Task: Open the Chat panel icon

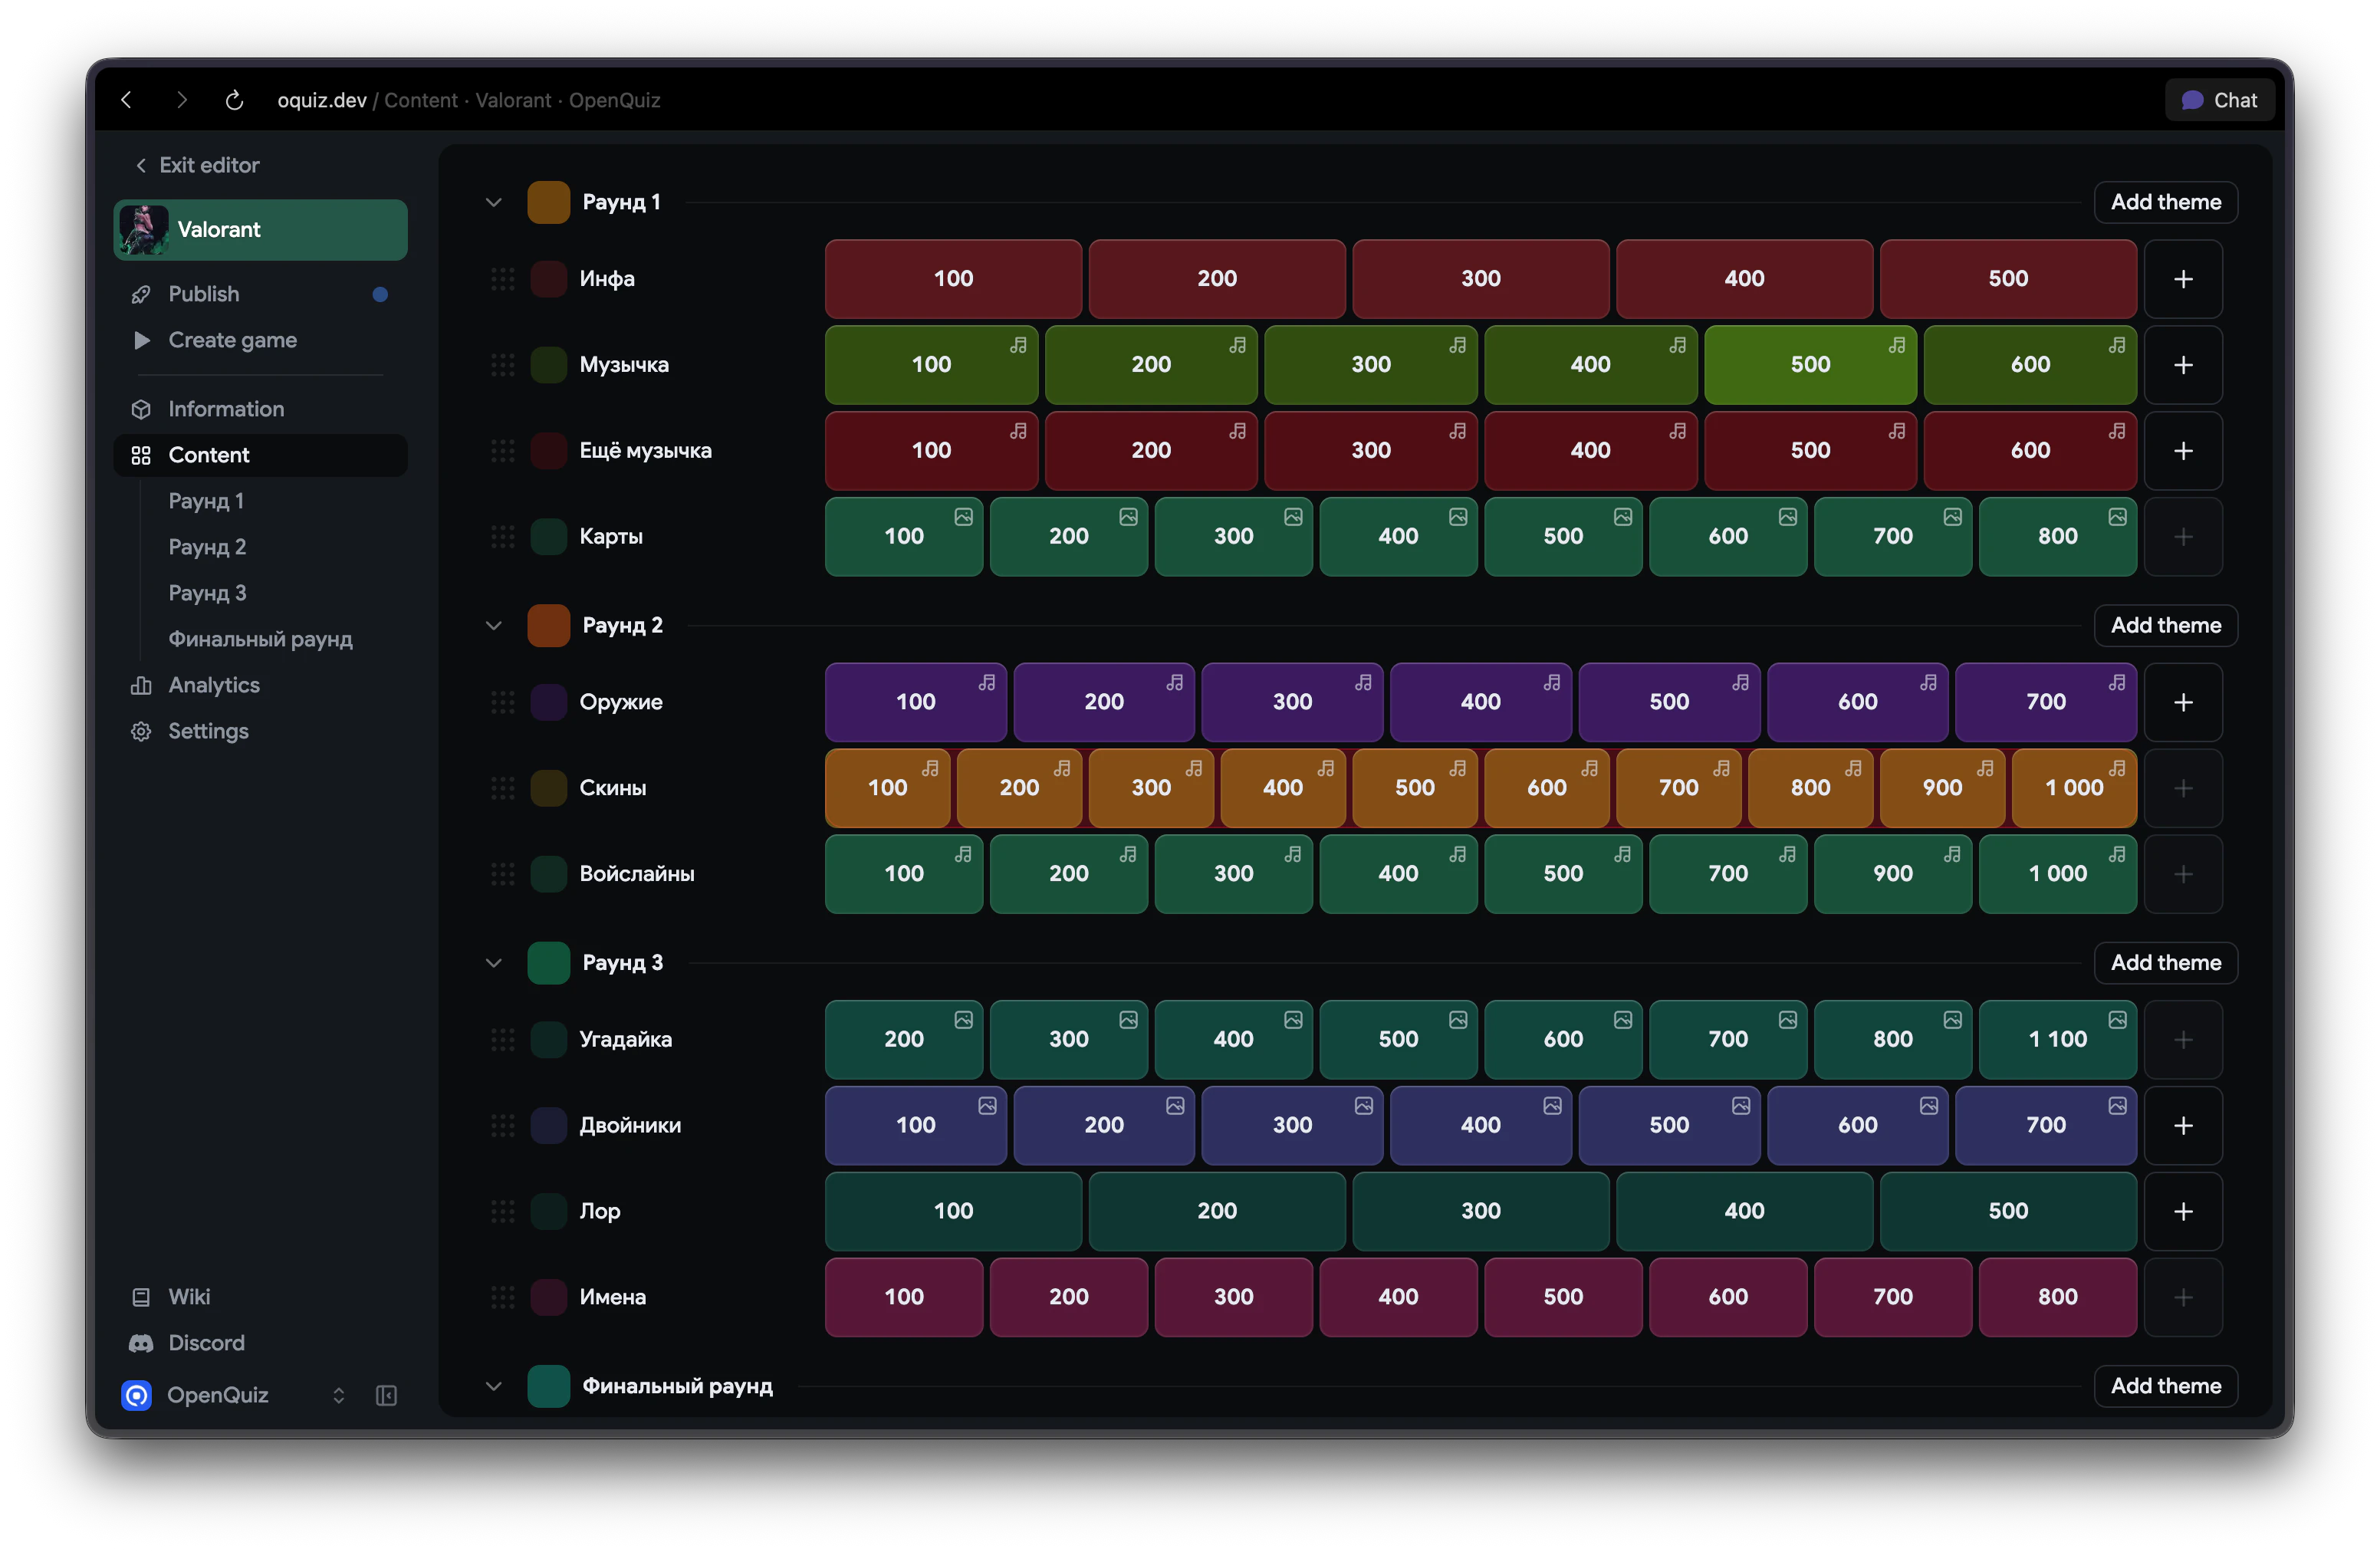Action: click(x=2192, y=100)
